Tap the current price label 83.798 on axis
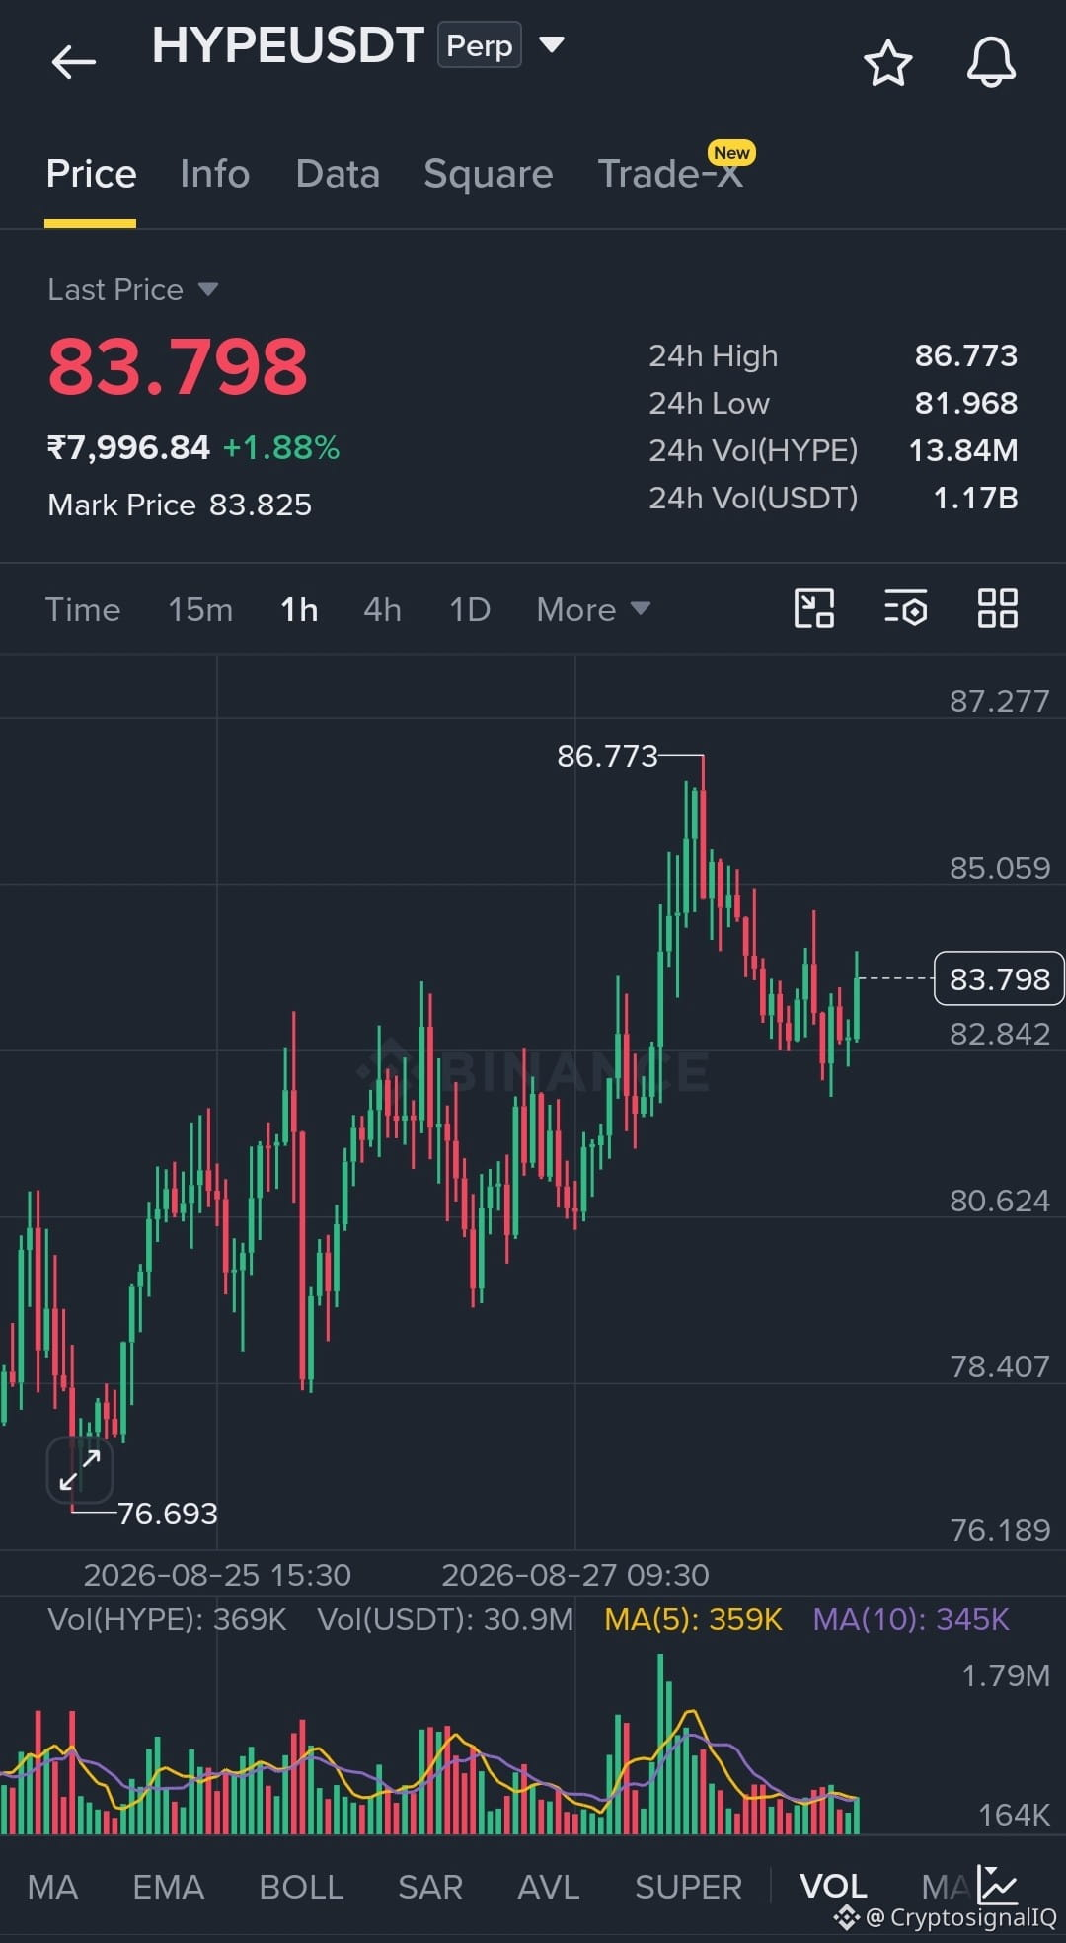The width and height of the screenshot is (1066, 1943). (x=999, y=978)
